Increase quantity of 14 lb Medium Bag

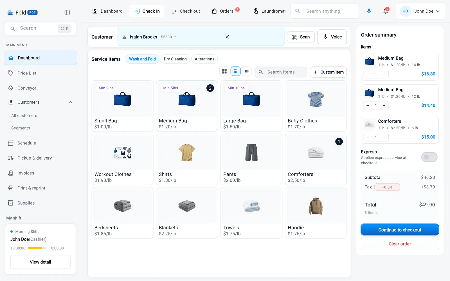click(x=384, y=74)
